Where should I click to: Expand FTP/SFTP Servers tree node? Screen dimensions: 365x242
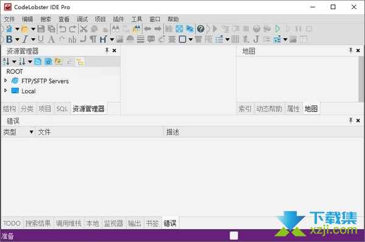pos(5,80)
